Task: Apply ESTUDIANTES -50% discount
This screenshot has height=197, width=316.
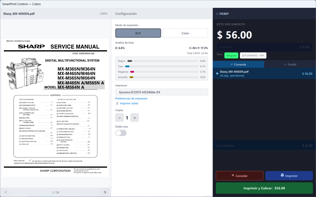Action: 253,55
